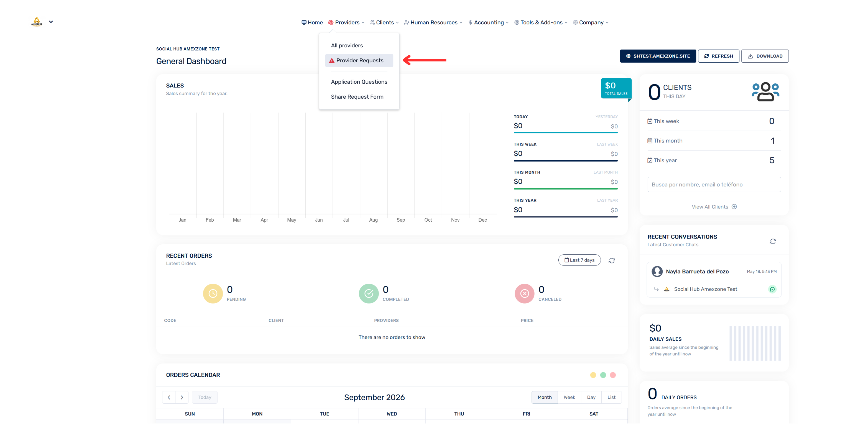The image size is (866, 433).
Task: Select Provider Requests menu entry
Action: [x=359, y=60]
